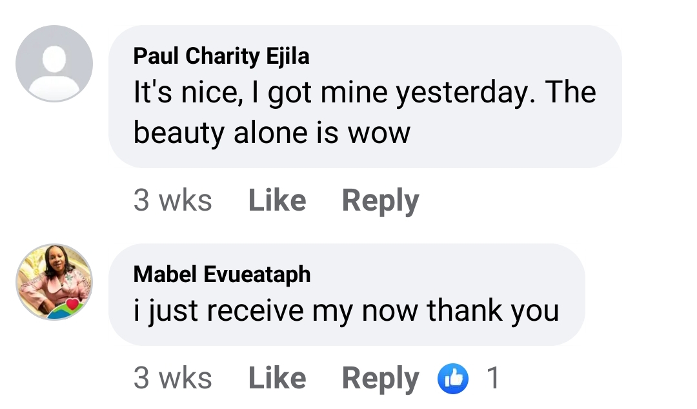Viewport: 697px width, 409px height.
Task: Like Mabel Evueataph's comment
Action: pos(277,378)
